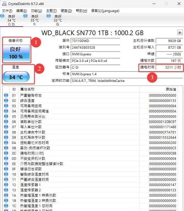Click the interface field NVM Express
Viewport: 184px width, 211px height.
95,54
